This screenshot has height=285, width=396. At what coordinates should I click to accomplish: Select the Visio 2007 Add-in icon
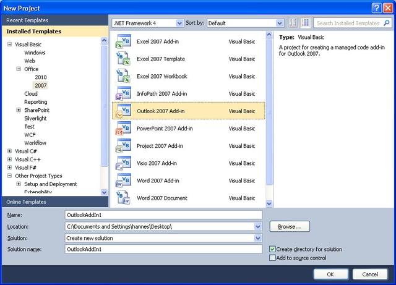[123, 163]
